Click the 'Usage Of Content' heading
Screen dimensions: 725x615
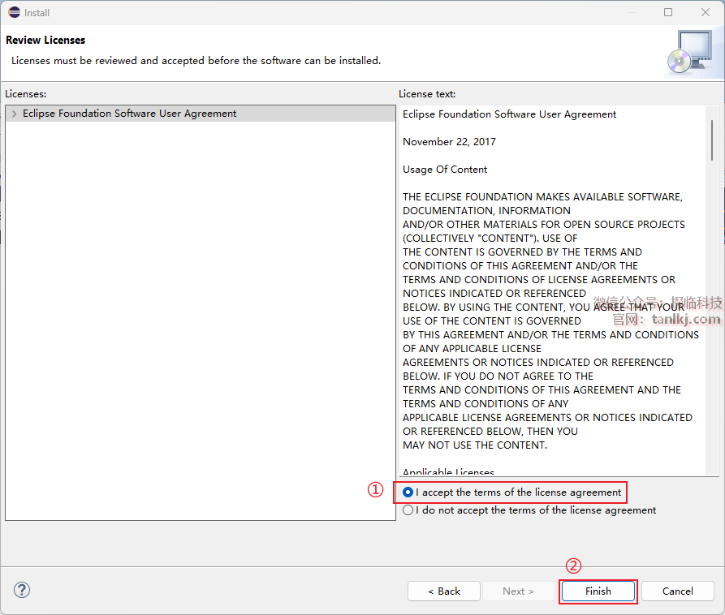pos(445,170)
